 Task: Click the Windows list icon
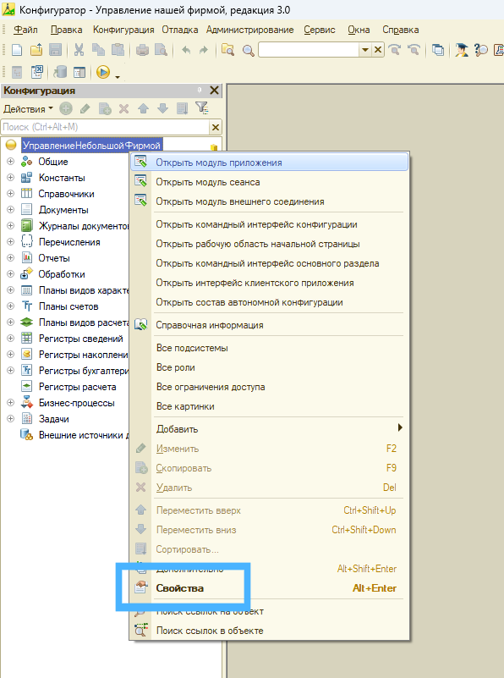pyautogui.click(x=438, y=50)
